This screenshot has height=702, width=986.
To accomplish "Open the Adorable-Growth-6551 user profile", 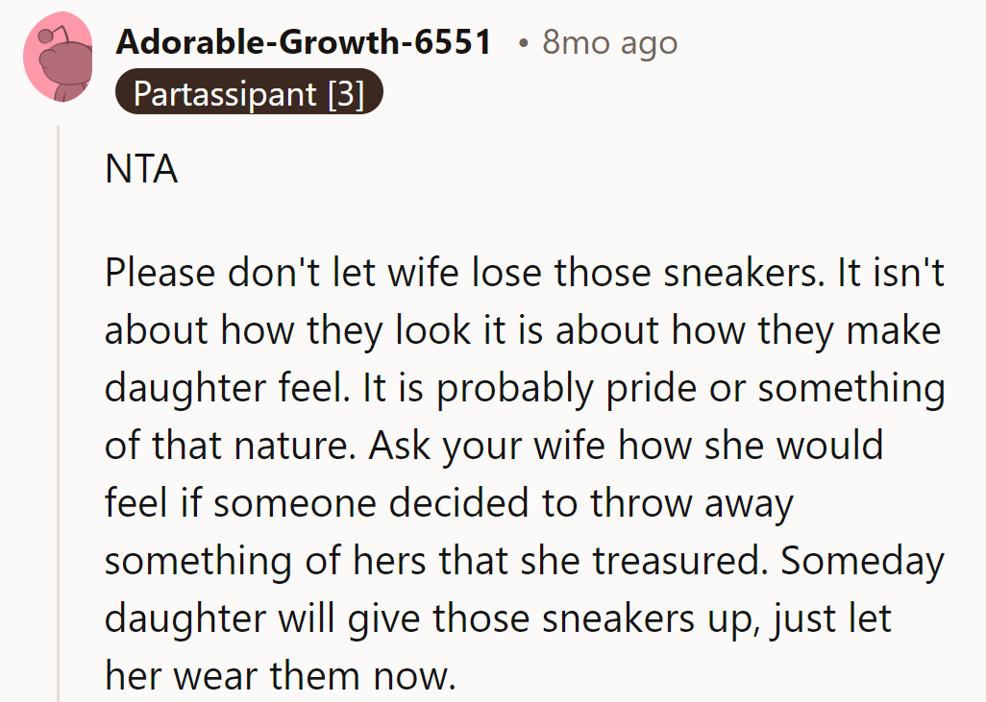I will 304,42.
